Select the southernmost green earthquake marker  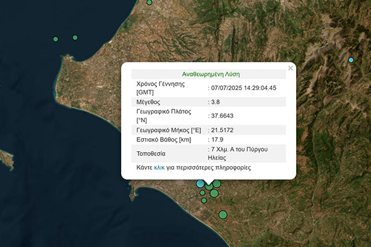point(223,214)
